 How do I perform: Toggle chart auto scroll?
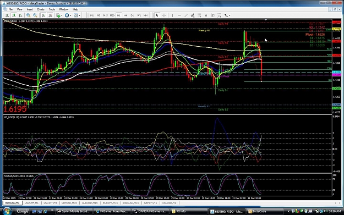tap(43, 15)
